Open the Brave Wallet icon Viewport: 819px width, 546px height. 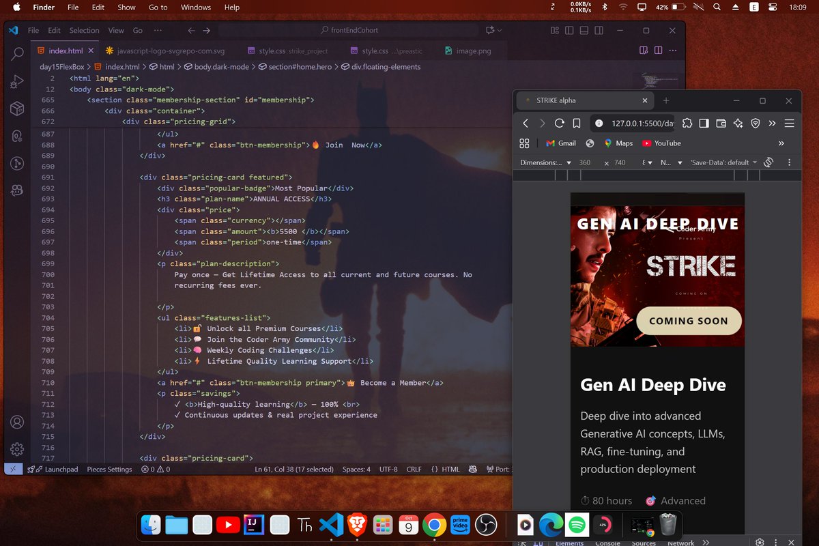click(721, 124)
